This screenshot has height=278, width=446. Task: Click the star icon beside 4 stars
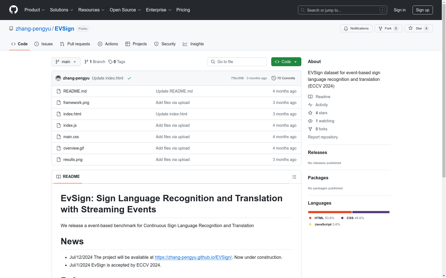[310, 113]
